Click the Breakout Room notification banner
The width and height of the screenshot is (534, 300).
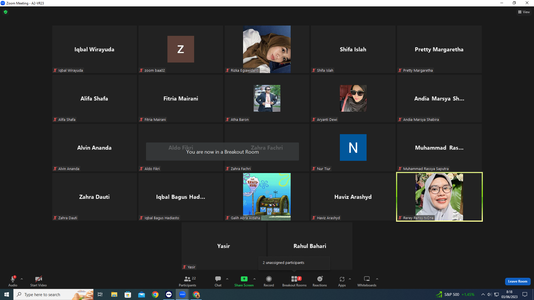pyautogui.click(x=222, y=152)
